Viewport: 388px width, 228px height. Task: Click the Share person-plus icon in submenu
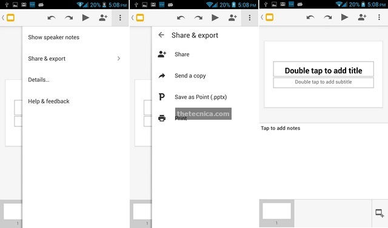pyautogui.click(x=162, y=54)
